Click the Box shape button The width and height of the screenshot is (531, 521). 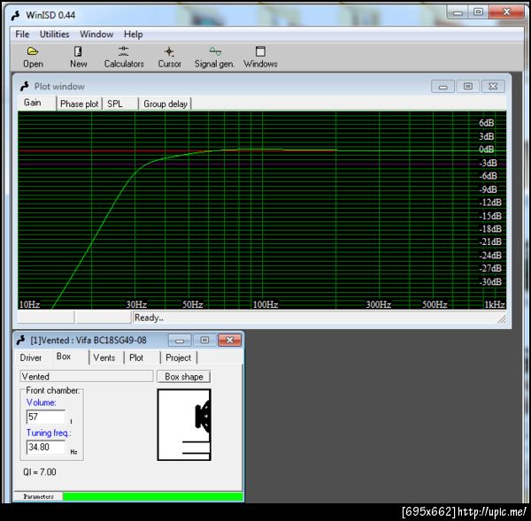pyautogui.click(x=184, y=377)
